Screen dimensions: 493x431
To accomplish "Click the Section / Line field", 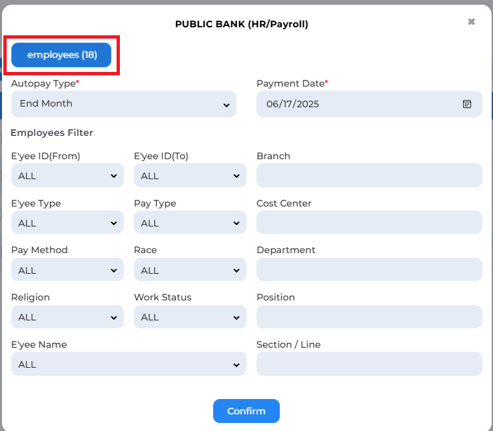I will click(370, 364).
